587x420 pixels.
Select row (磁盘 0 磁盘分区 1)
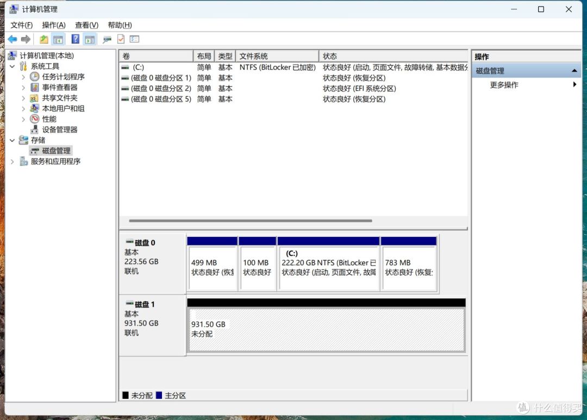coord(293,78)
